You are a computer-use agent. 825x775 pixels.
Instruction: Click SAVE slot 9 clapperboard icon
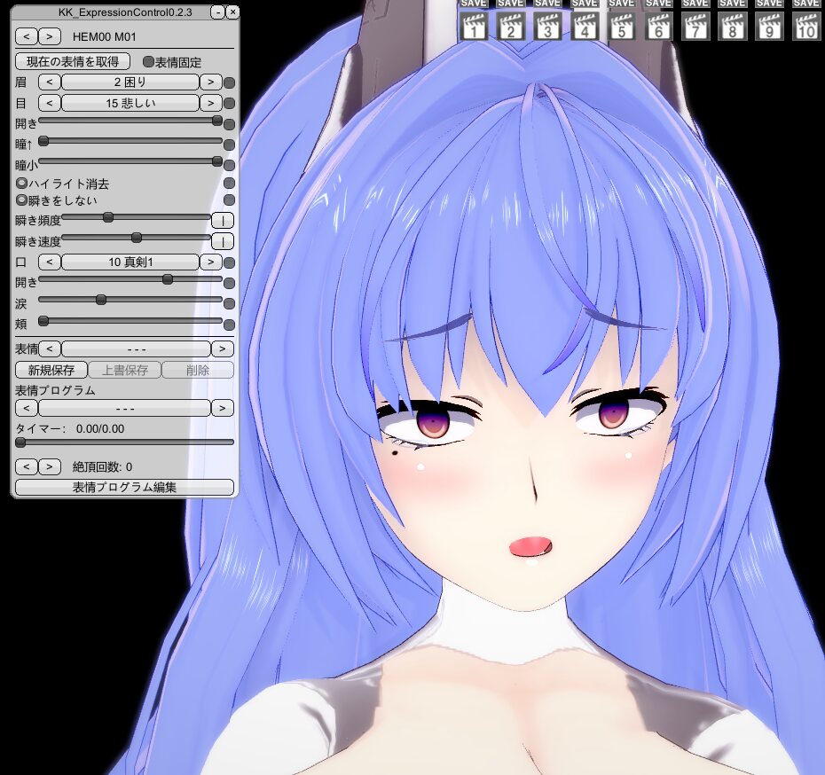pos(769,27)
